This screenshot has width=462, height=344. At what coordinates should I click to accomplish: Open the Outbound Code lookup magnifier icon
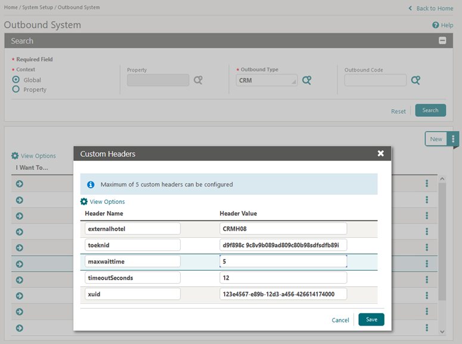[x=416, y=80]
